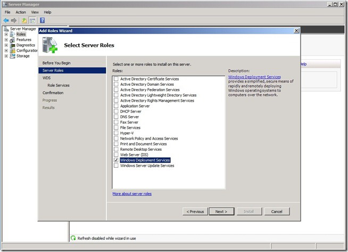The image size is (348, 252).
Task: Enable the DHCP Server role checkbox
Action: coord(116,111)
